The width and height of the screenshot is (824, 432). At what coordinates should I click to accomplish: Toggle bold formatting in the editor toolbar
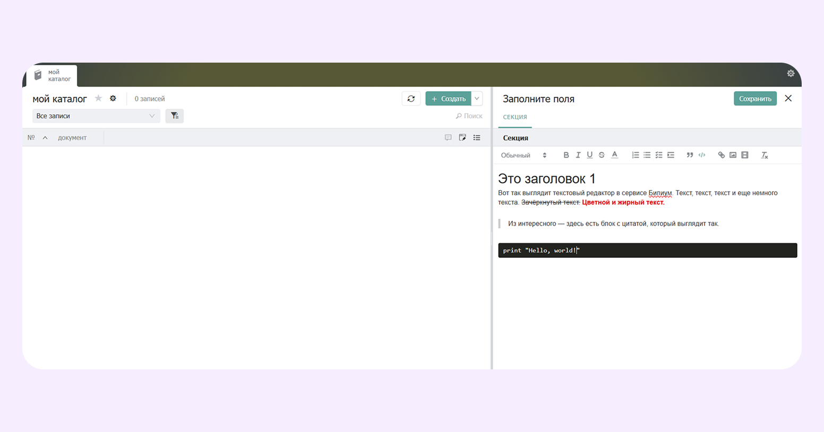(566, 154)
